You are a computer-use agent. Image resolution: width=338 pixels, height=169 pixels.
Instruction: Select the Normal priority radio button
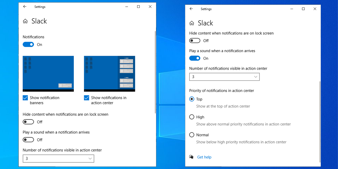coord(192,135)
